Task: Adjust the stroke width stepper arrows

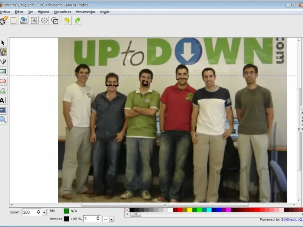Action: (98, 219)
